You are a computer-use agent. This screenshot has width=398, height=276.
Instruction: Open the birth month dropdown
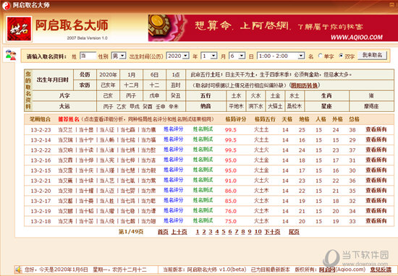tap(209, 56)
